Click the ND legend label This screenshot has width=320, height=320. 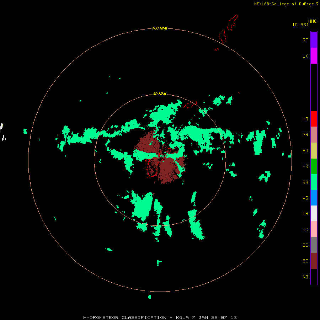[305, 277]
